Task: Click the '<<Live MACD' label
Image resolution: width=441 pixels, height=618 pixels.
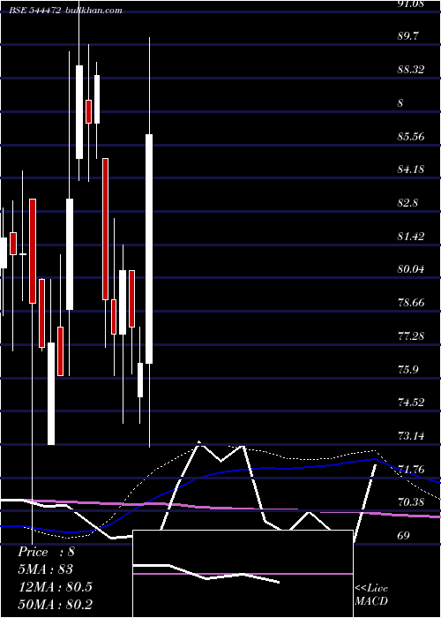Action: pyautogui.click(x=371, y=595)
